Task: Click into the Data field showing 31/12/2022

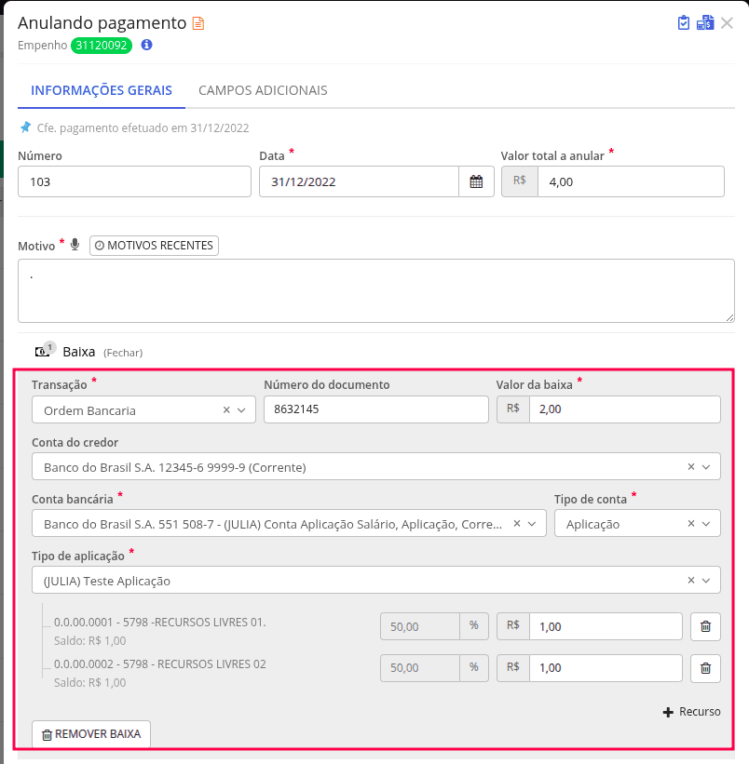Action: coord(359,181)
